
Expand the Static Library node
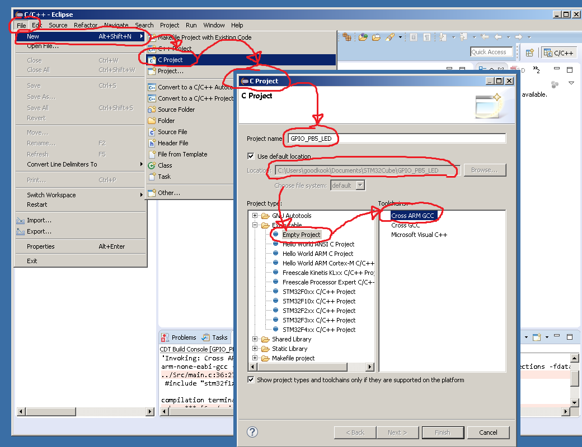tap(255, 349)
